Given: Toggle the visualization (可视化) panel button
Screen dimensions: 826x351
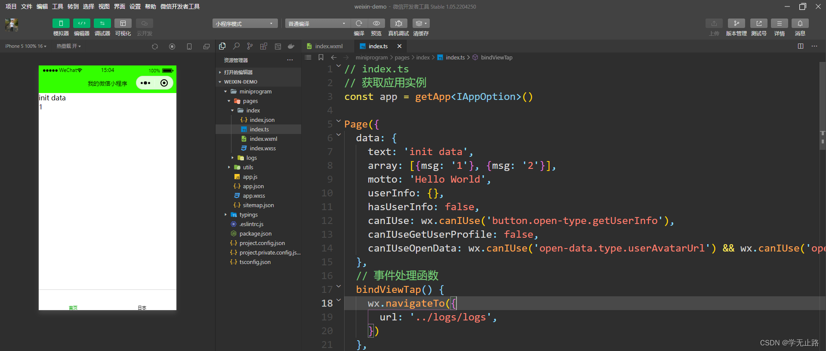Looking at the screenshot, I should pos(123,23).
